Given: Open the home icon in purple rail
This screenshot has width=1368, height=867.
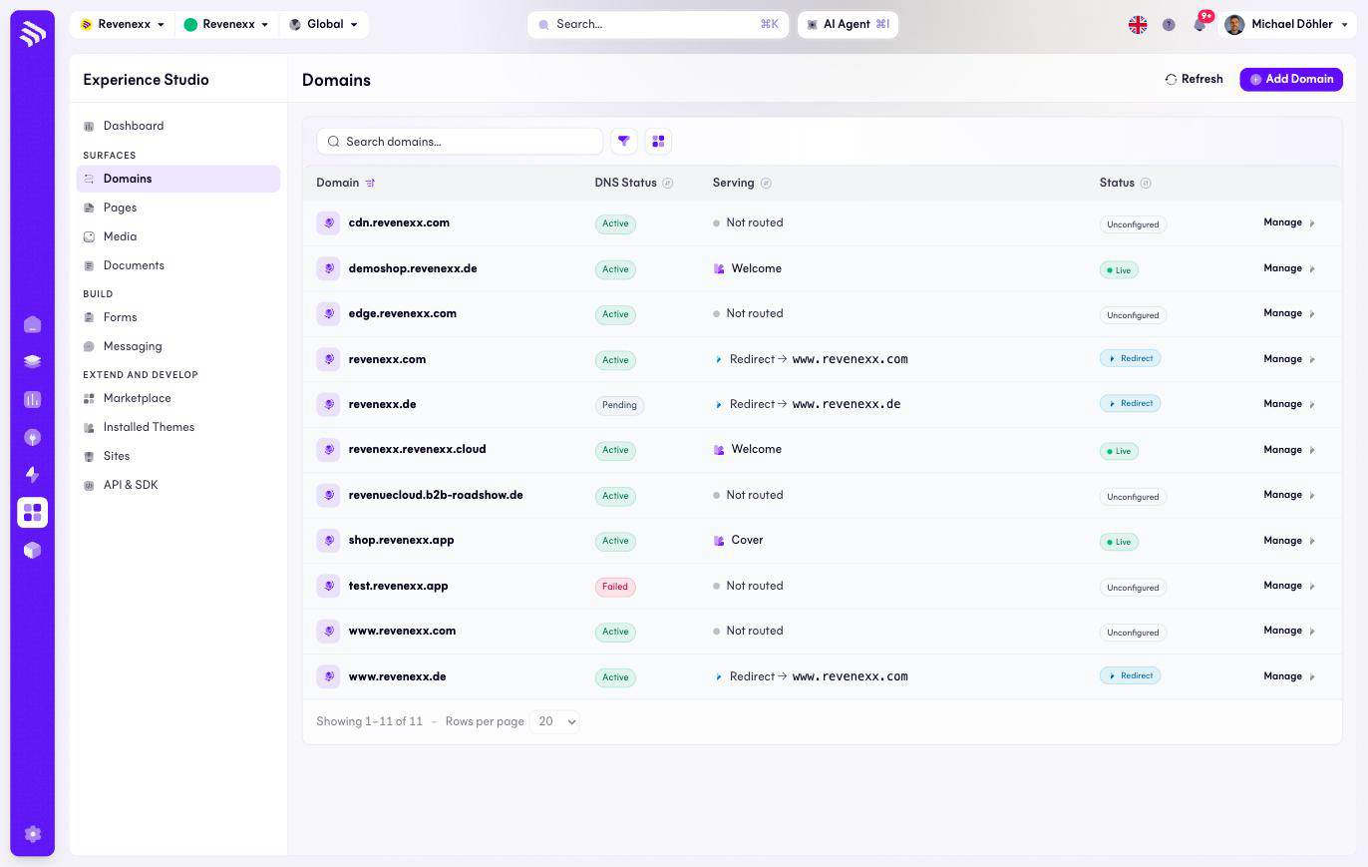Looking at the screenshot, I should click(32, 324).
